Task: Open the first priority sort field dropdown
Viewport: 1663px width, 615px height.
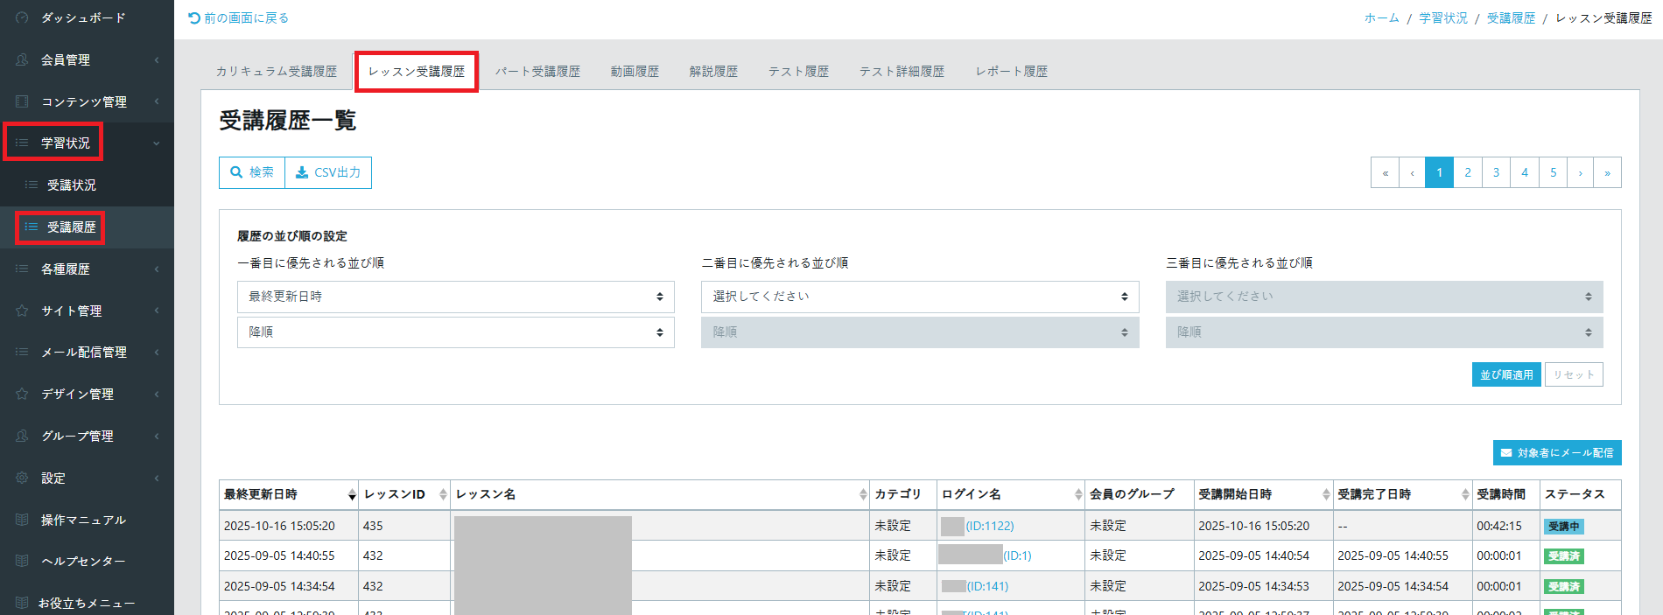Action: (x=455, y=297)
